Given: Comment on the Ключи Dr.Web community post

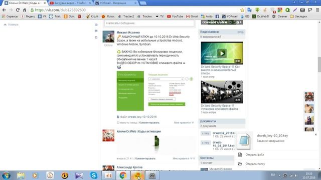Looking at the screenshot, I should coord(145,158).
